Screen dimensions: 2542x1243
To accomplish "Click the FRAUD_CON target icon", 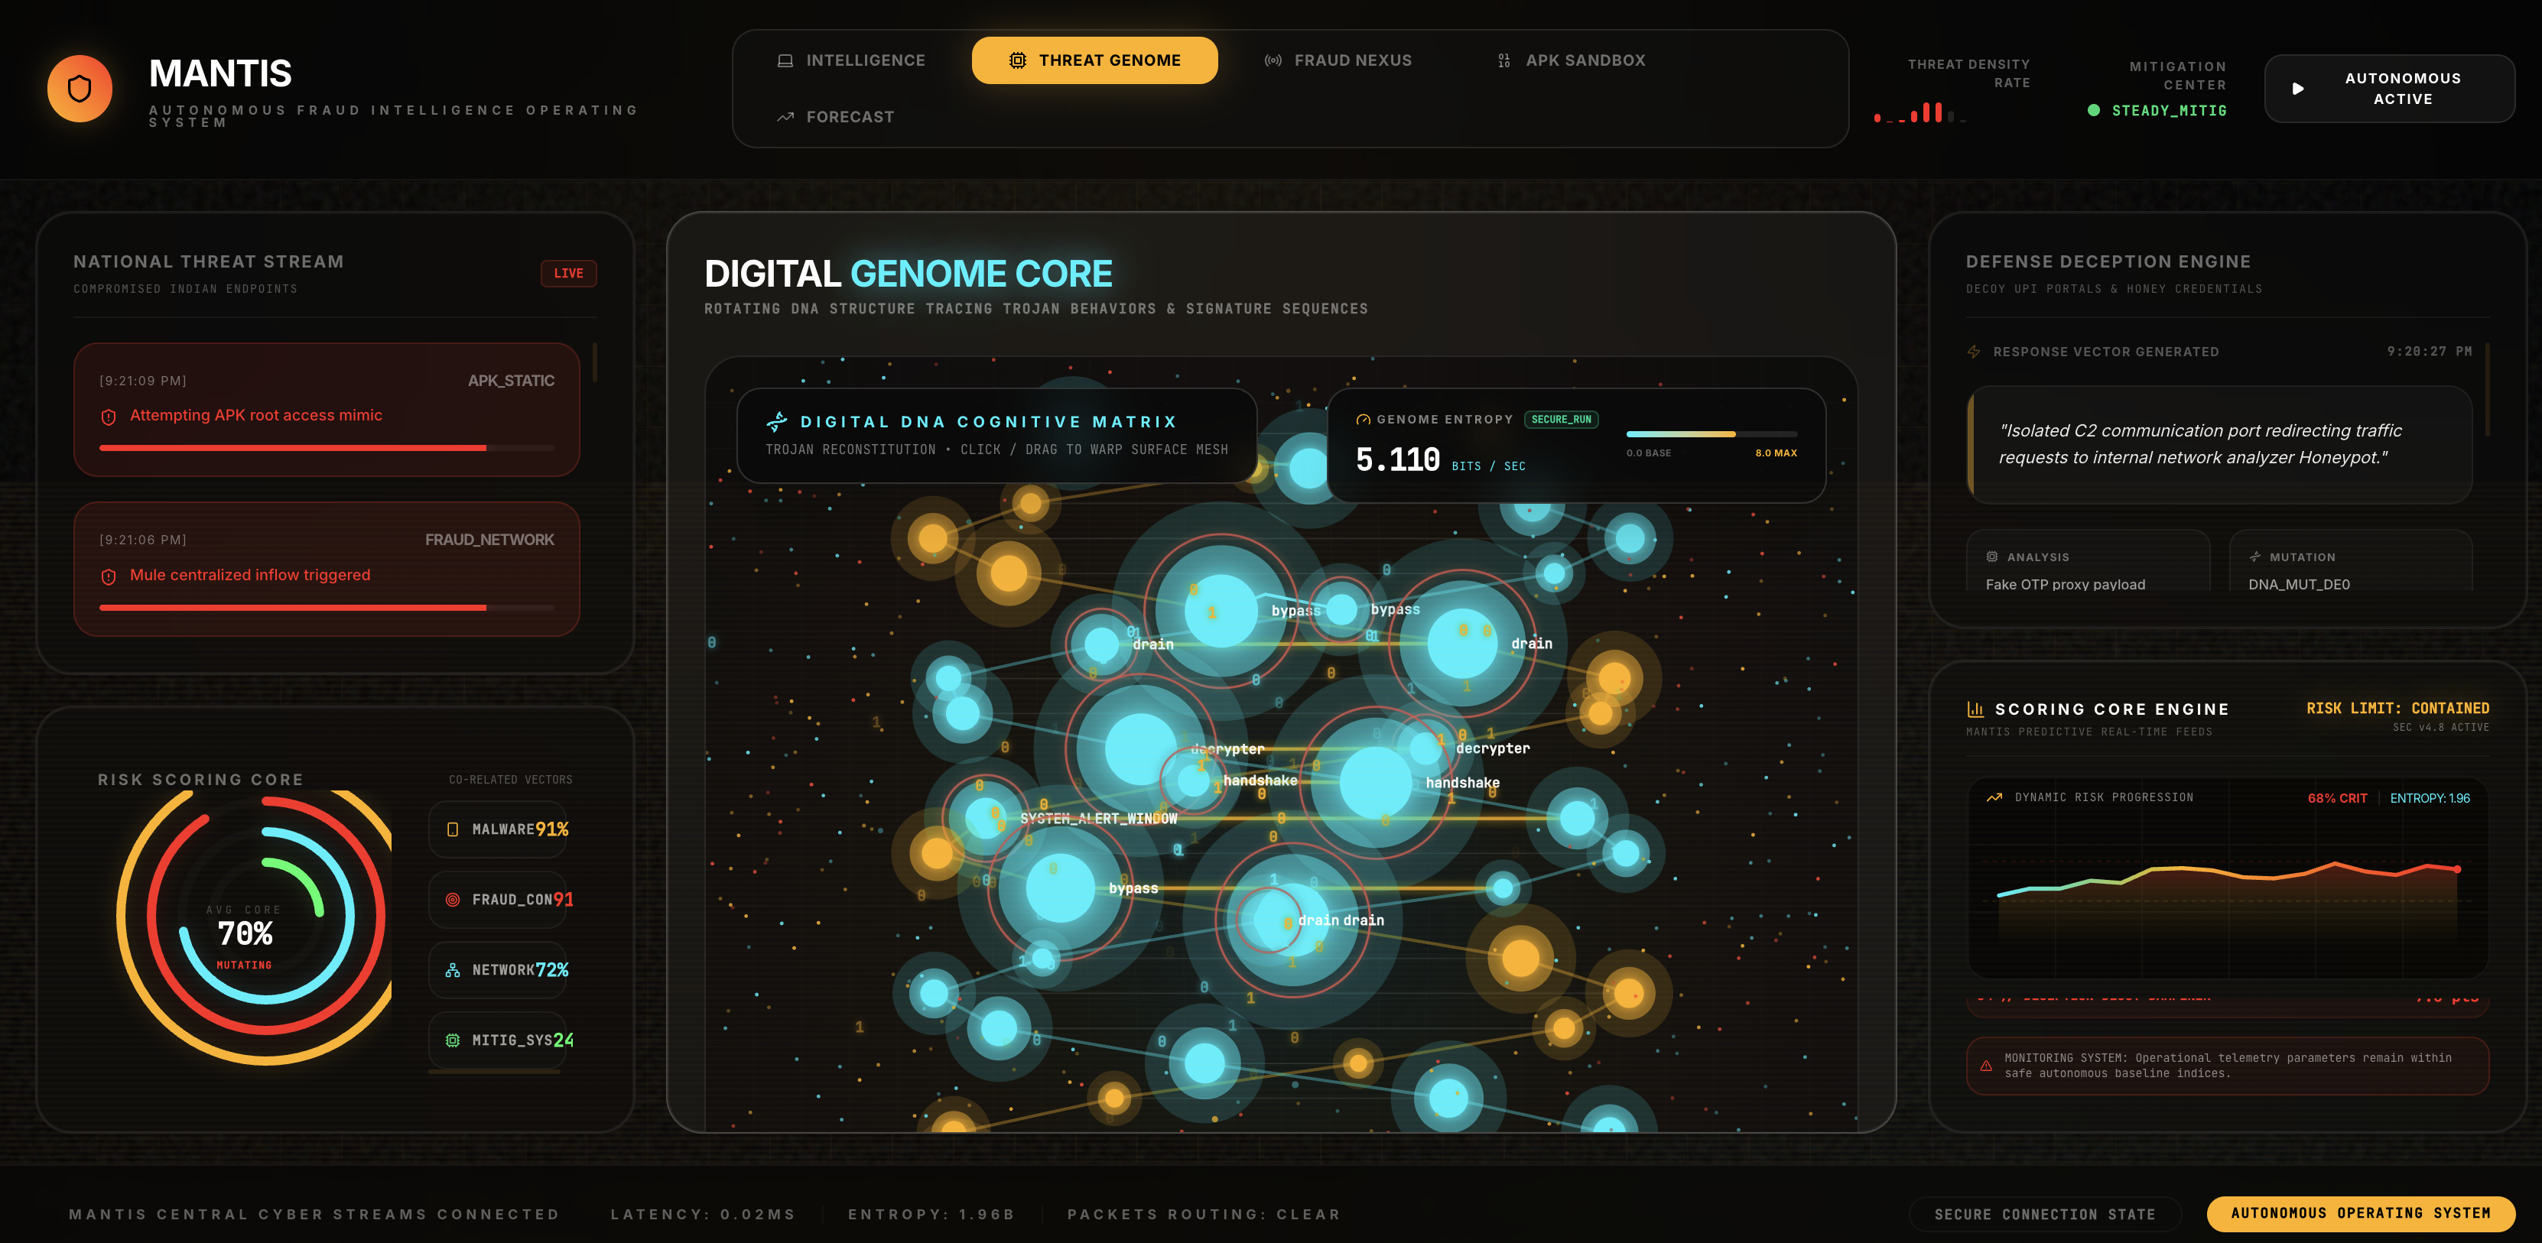I will (453, 900).
